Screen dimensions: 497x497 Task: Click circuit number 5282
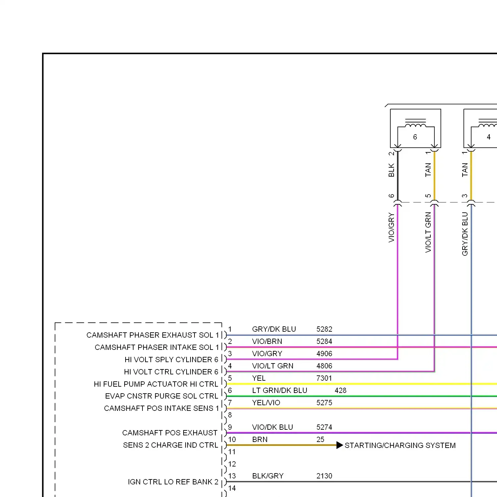[324, 329]
